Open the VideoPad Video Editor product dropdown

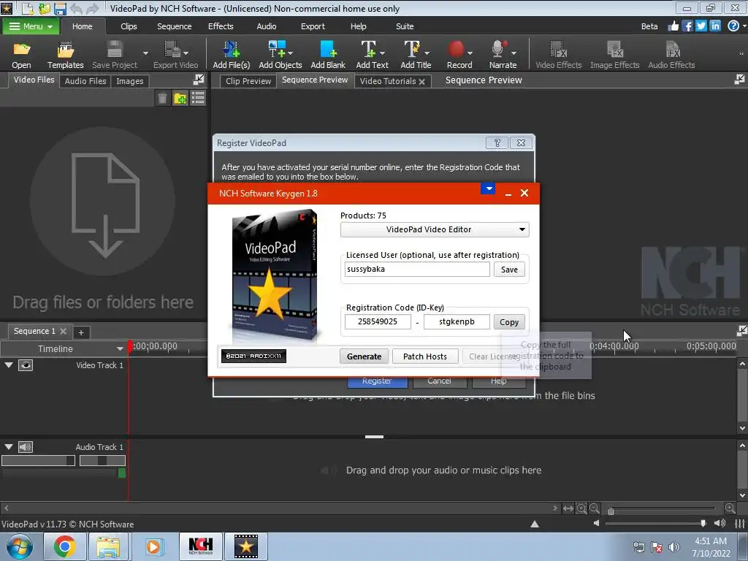[435, 229]
